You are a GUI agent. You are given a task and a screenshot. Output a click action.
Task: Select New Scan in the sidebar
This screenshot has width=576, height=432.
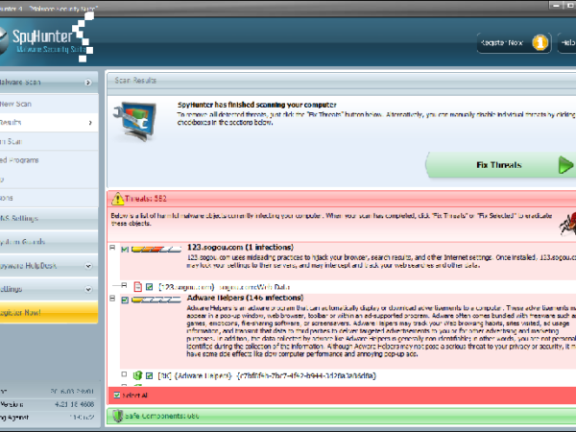(x=49, y=104)
